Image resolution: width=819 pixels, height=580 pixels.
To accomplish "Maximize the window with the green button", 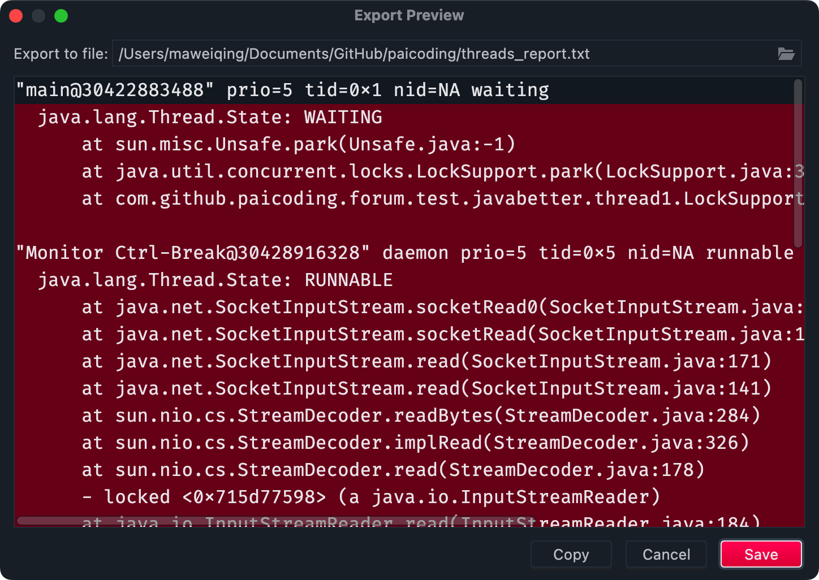I will click(x=61, y=16).
